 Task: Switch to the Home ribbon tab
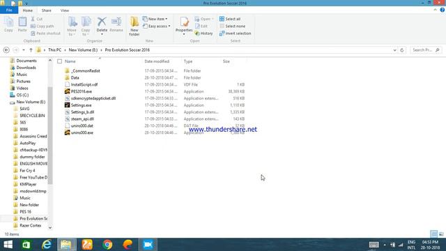click(x=28, y=10)
